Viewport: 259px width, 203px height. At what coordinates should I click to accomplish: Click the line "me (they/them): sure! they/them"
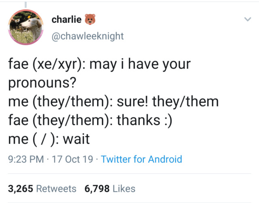tap(113, 101)
